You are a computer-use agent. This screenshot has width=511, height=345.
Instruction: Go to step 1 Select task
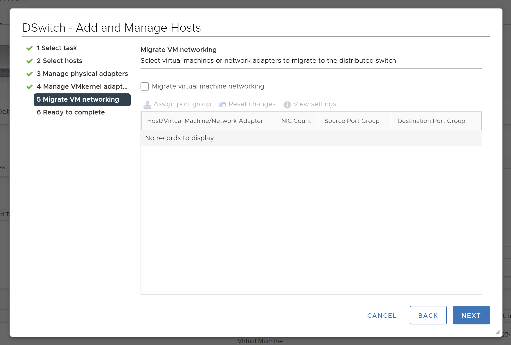[57, 48]
